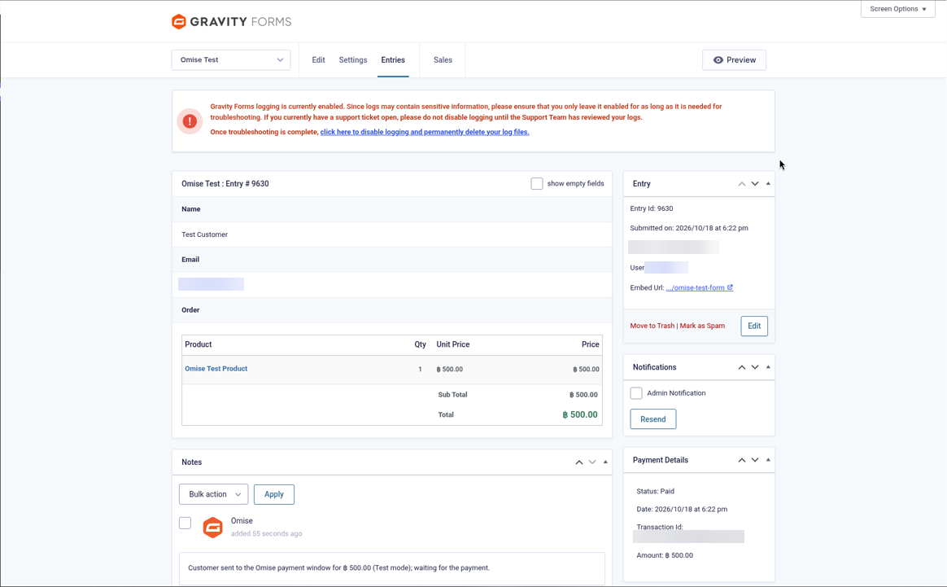Move Notifications panel up

pyautogui.click(x=742, y=367)
